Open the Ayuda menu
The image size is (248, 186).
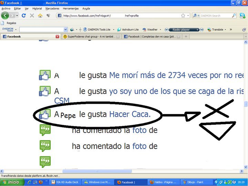(x=86, y=9)
